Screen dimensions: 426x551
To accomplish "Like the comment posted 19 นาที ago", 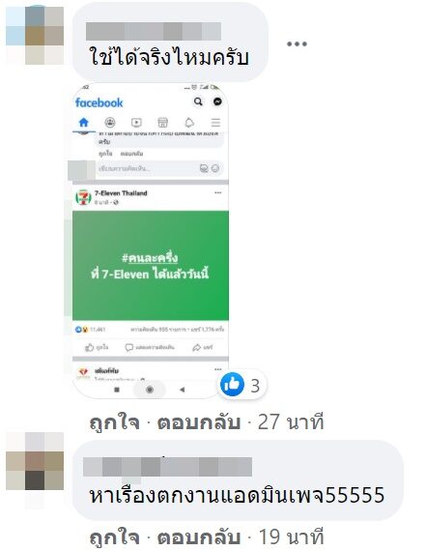I will [115, 537].
